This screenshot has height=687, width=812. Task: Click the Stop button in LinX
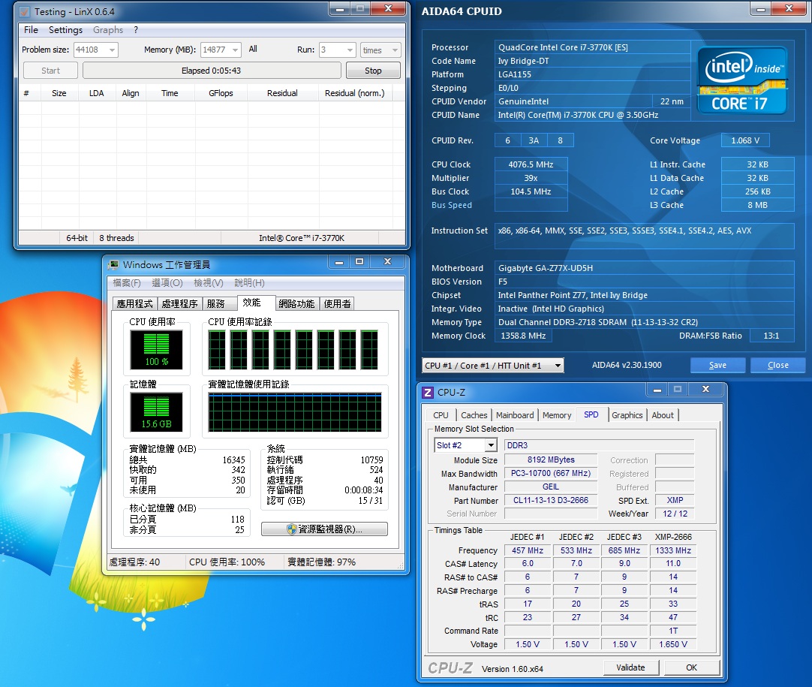click(373, 71)
